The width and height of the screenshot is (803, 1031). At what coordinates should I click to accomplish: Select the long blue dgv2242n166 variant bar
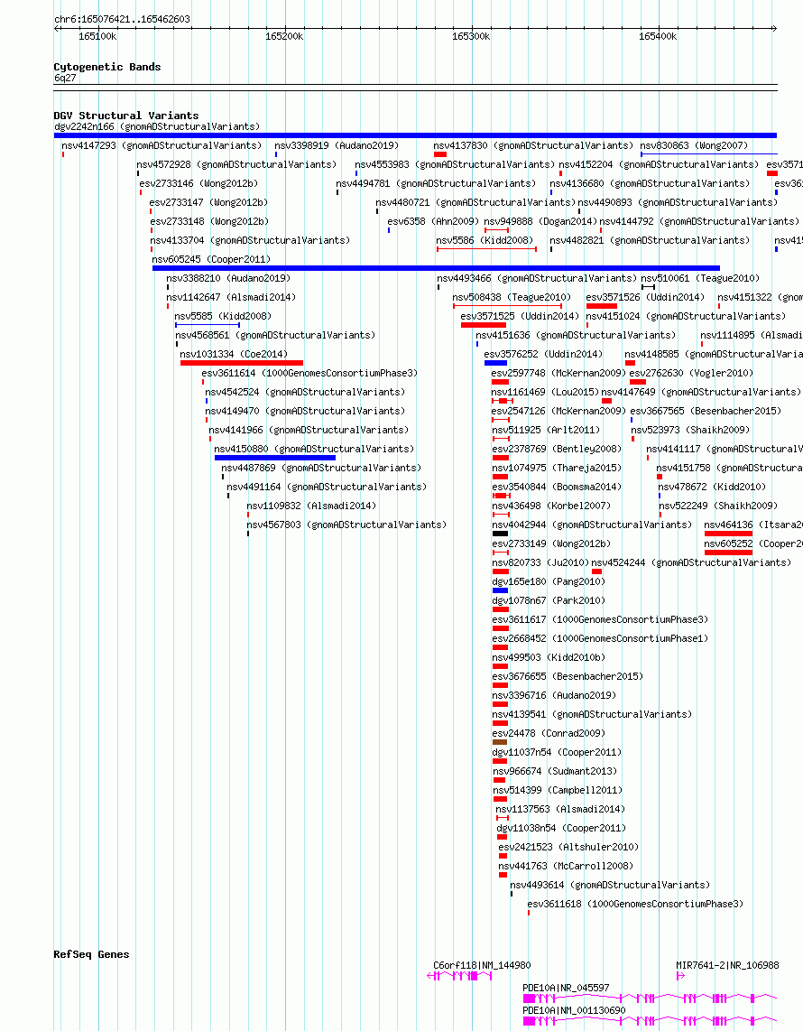click(415, 135)
